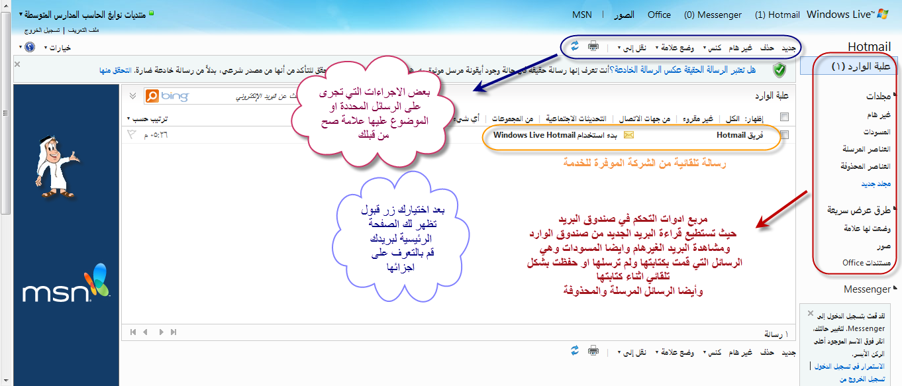Open the صور quick view in the sidebar
This screenshot has height=386, width=902.
pos(884,246)
